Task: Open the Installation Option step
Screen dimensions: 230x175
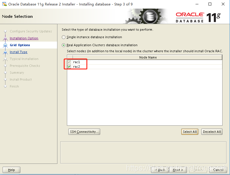Action: point(24,38)
